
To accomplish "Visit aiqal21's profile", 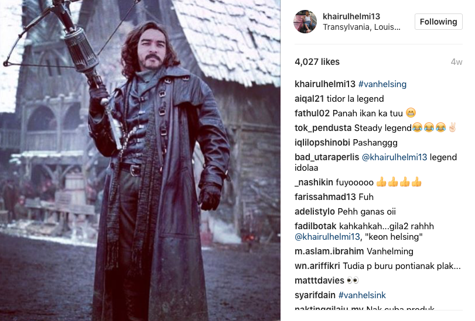I will click(x=309, y=99).
